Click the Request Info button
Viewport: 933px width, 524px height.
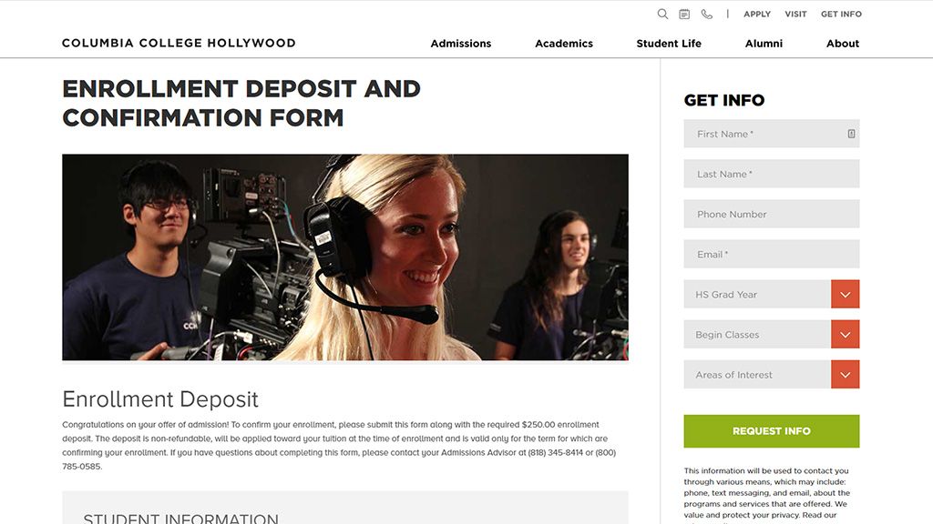[x=771, y=430]
